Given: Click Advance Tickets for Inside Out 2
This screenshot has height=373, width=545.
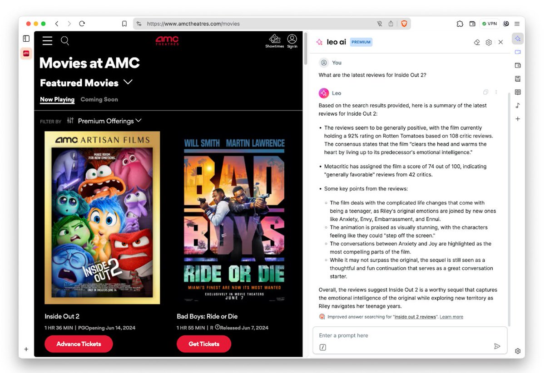Looking at the screenshot, I should (79, 344).
